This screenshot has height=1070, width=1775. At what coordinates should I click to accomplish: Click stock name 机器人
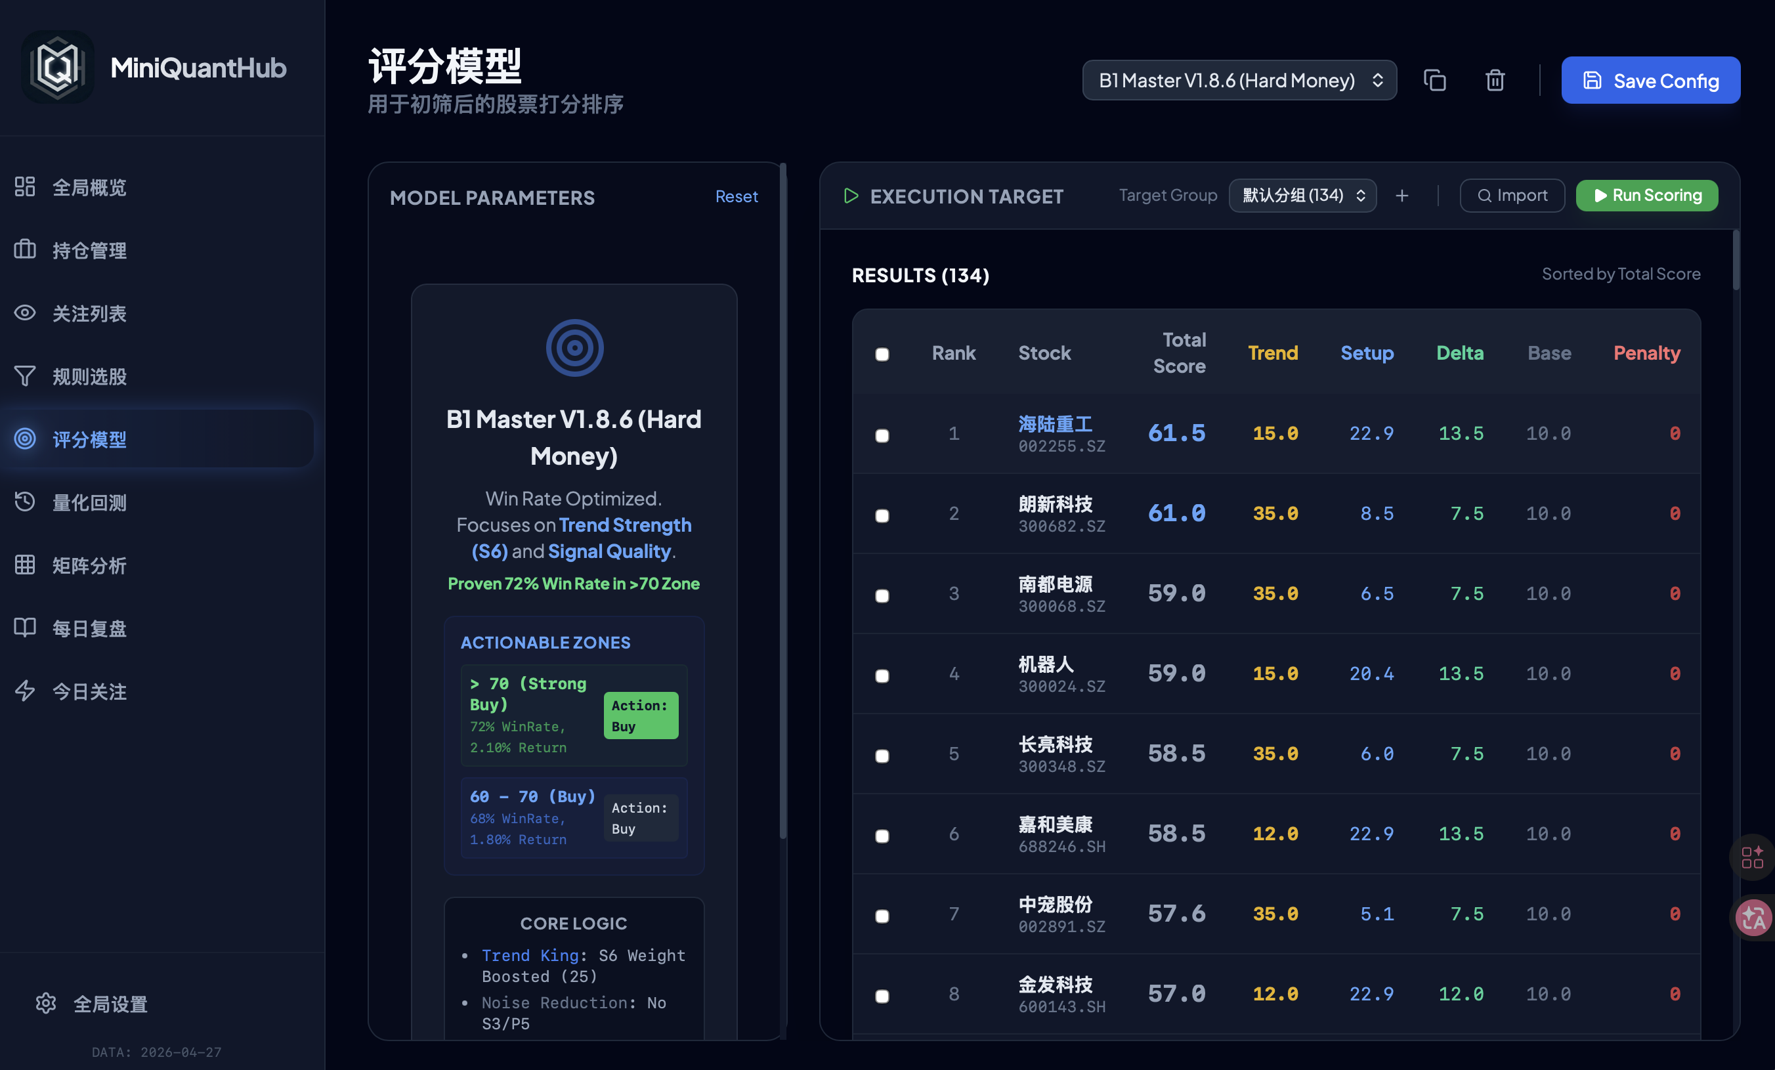1046,664
